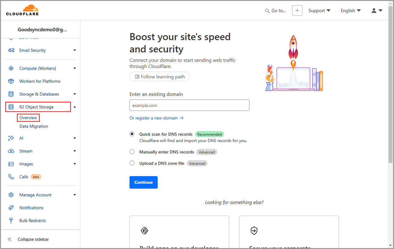Image resolution: width=394 pixels, height=249 pixels.
Task: Click the blue Continue button
Action: pyautogui.click(x=144, y=182)
